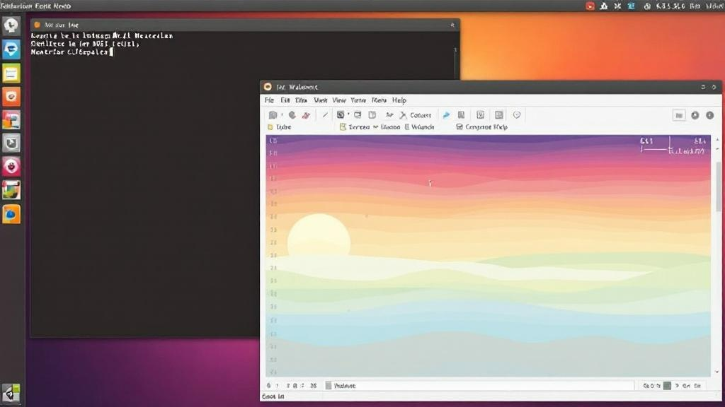Toggle the smiley annotation icon in the toolbar

(517, 114)
